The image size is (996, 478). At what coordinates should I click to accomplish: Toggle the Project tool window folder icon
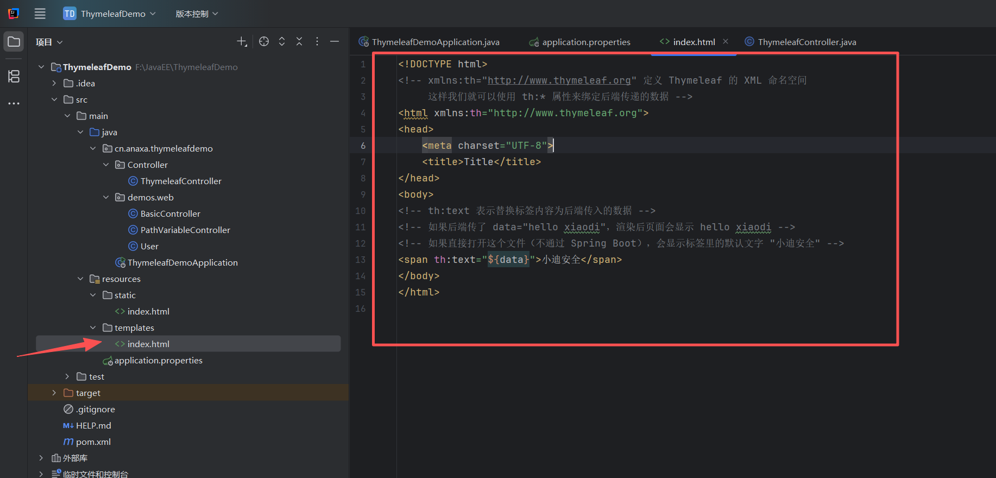coord(14,42)
